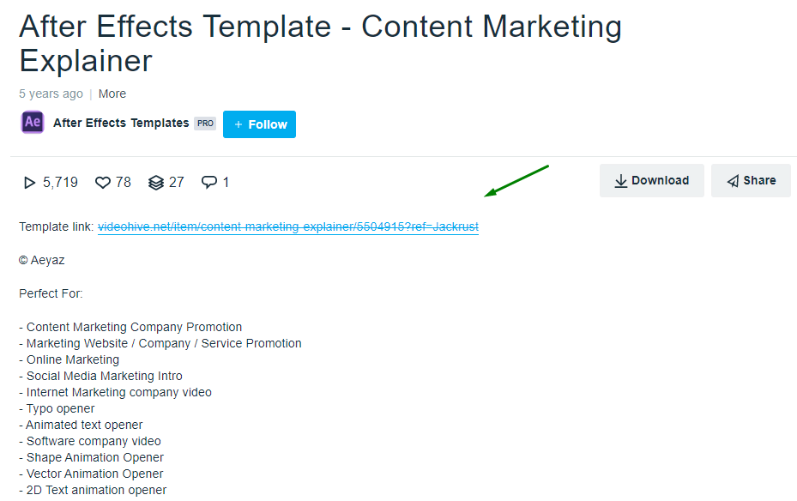The image size is (797, 501).
Task: Open After Effects Templates channel page
Action: point(121,123)
